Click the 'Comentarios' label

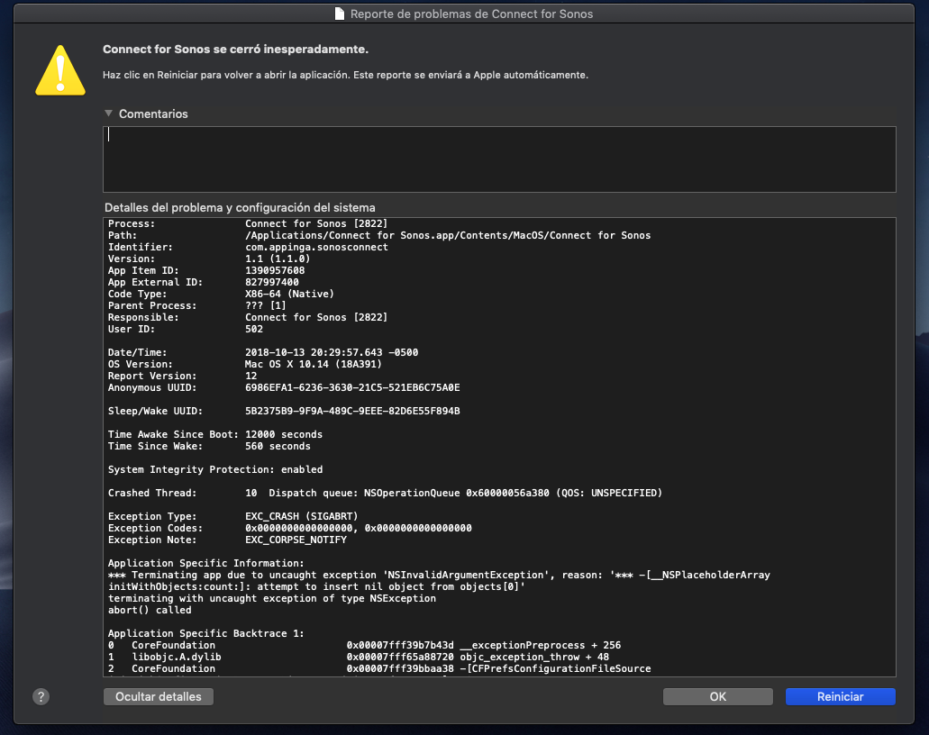point(153,113)
